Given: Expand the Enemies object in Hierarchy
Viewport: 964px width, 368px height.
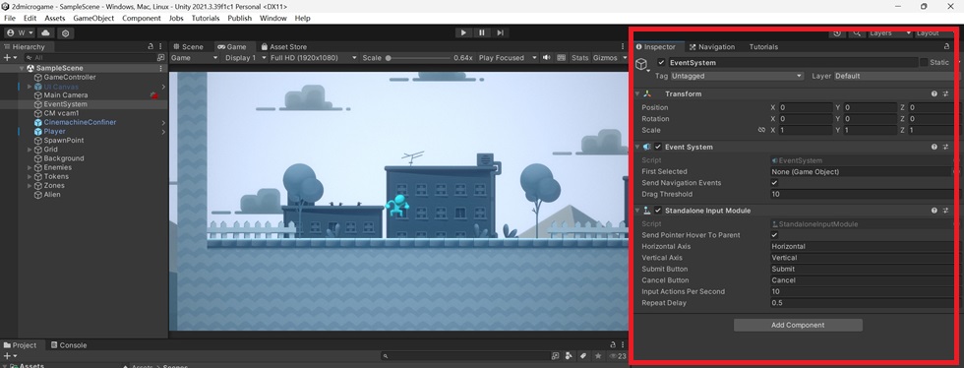Looking at the screenshot, I should coord(30,167).
